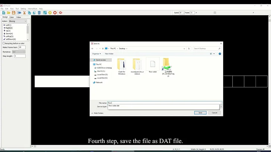Click the red Stop toolbar icon
Viewport: 271px width, 152px height.
coord(55,13)
